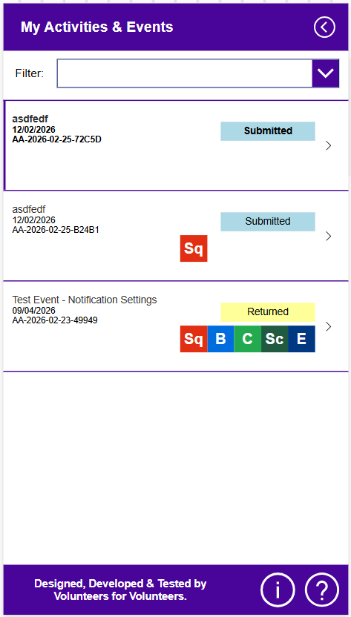Select the bold asdfedf activity title
351x617 pixels.
(x=30, y=119)
